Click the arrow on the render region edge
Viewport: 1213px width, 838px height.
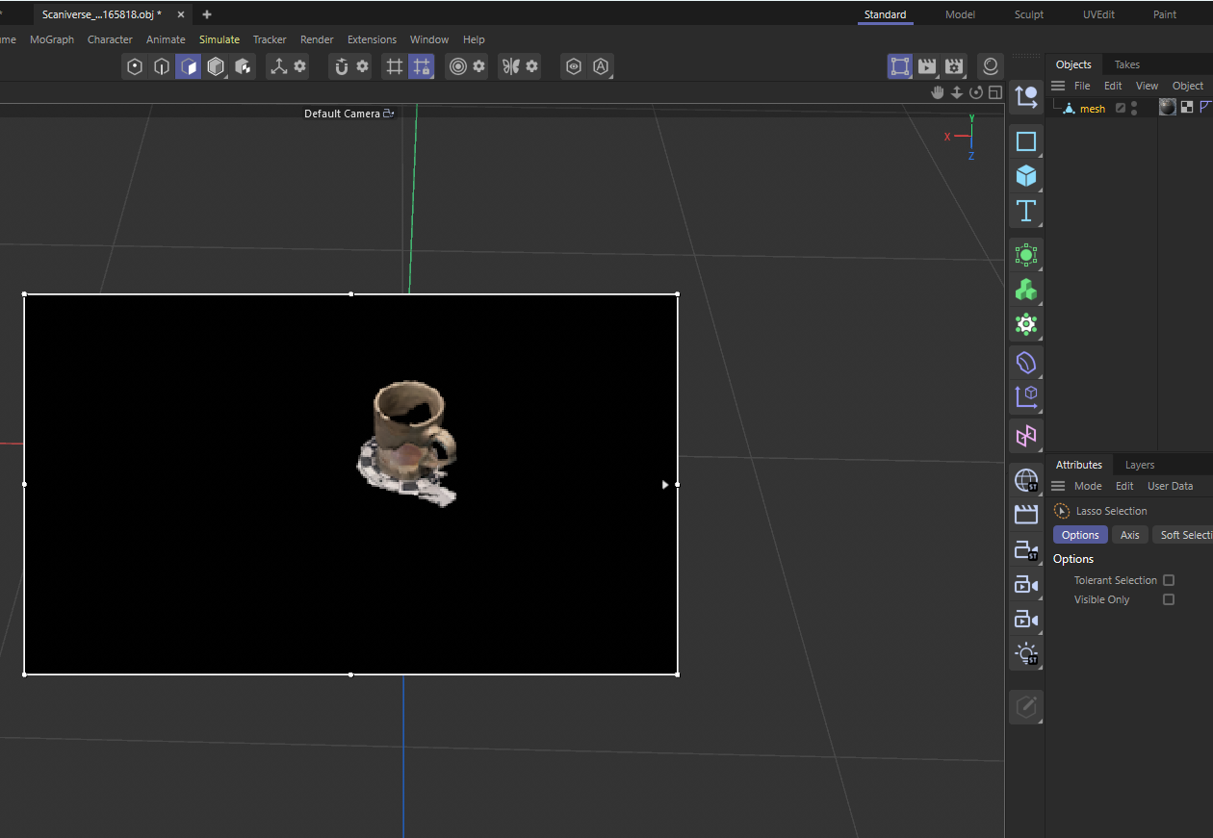[664, 484]
